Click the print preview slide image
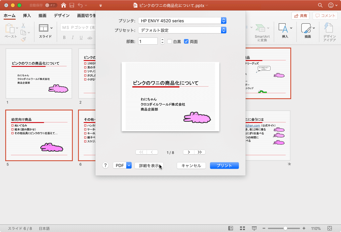 tap(170, 96)
